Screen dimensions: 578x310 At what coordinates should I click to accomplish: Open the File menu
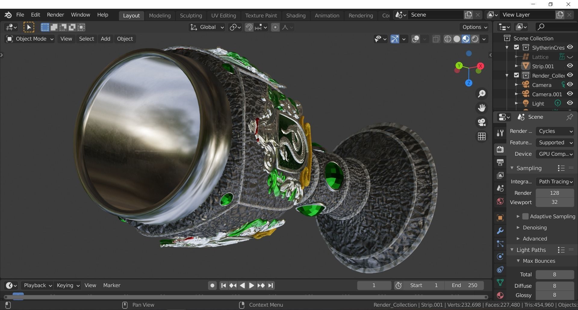(x=20, y=15)
